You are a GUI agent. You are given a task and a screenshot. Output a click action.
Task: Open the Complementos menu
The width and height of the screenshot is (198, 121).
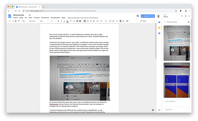(55, 18)
